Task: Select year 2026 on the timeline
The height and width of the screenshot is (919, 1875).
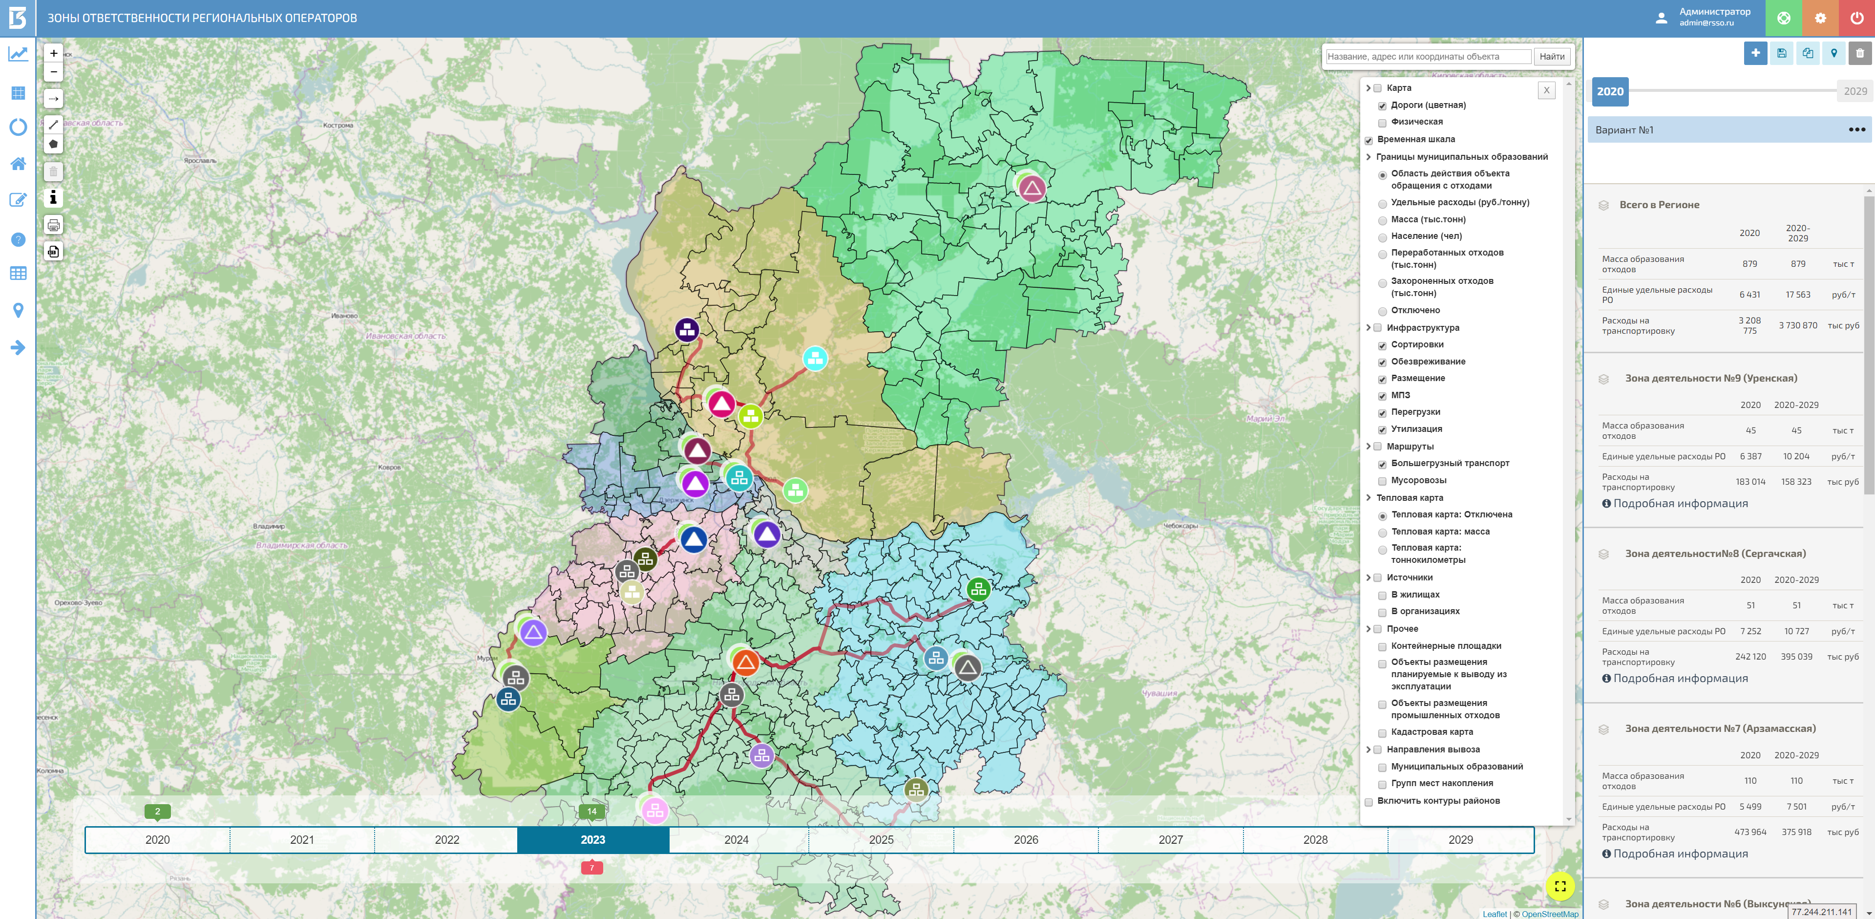Action: tap(1026, 840)
